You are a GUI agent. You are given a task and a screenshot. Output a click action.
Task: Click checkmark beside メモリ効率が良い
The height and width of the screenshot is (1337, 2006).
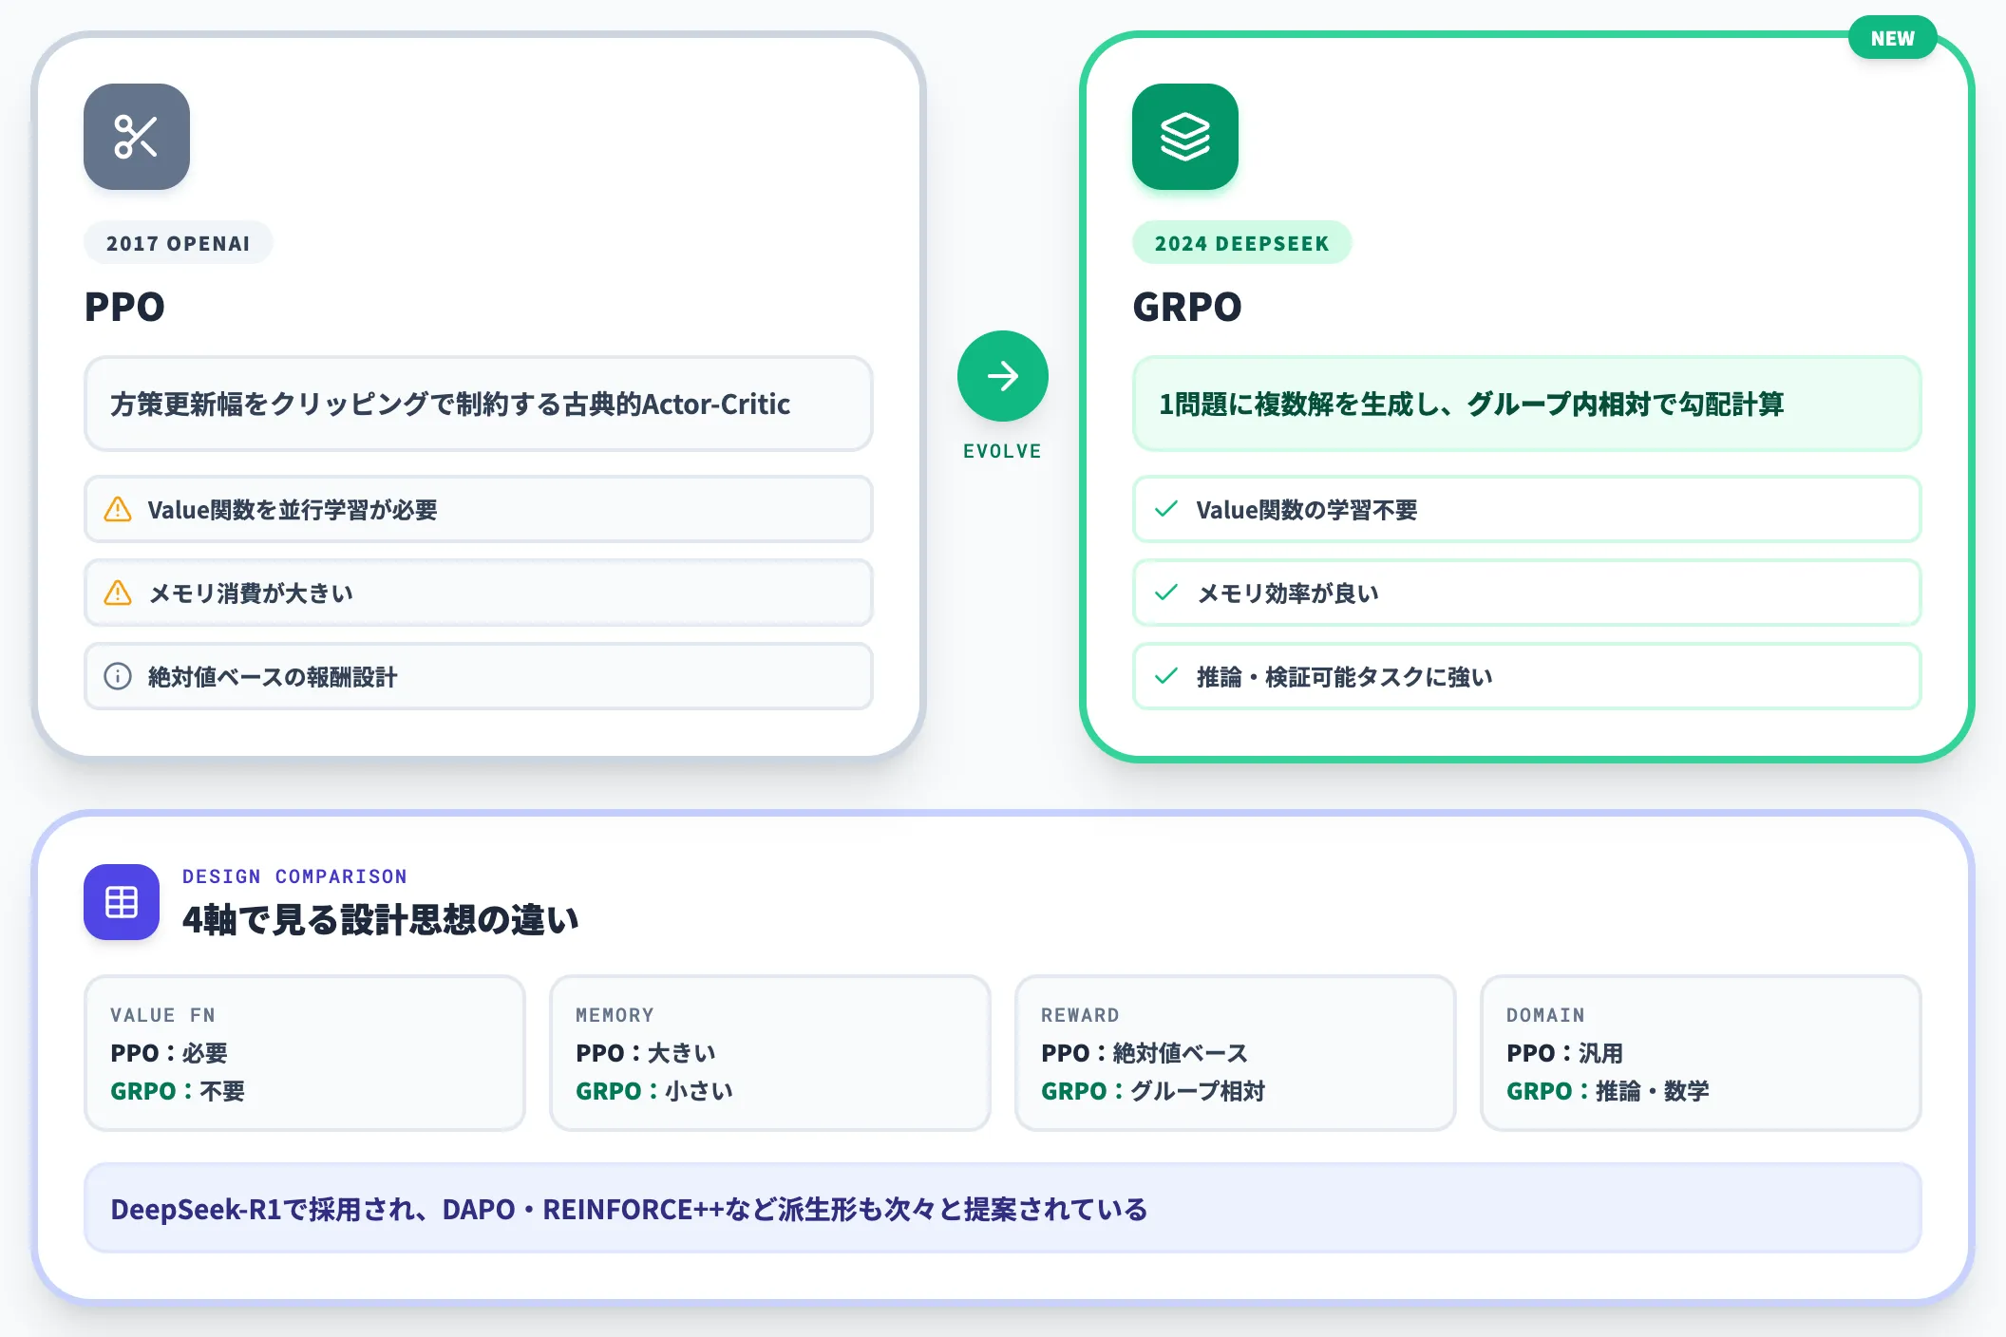coord(1166,593)
